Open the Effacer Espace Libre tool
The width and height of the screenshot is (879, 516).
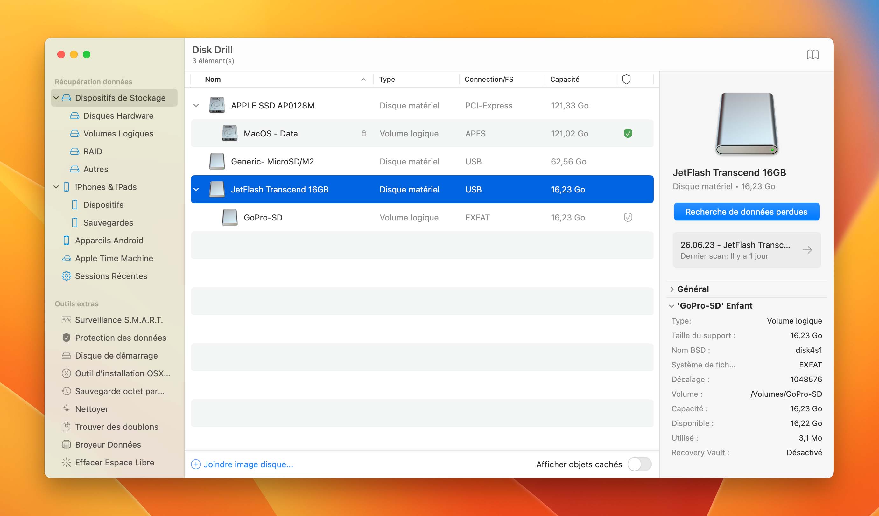pos(114,462)
